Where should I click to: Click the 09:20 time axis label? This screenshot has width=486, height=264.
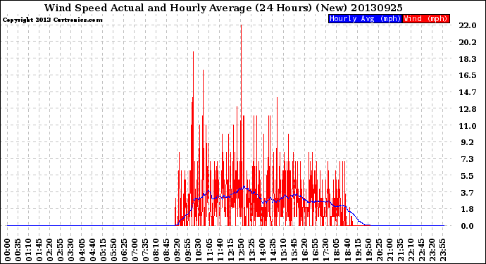[x=177, y=250]
